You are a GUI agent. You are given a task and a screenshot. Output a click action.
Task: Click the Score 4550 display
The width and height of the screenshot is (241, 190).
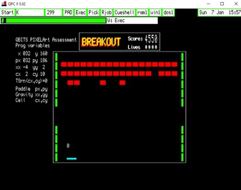(x=143, y=39)
